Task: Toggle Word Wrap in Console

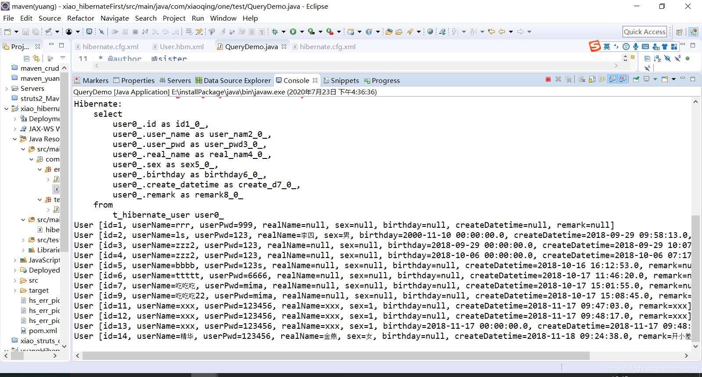Action: tap(602, 79)
